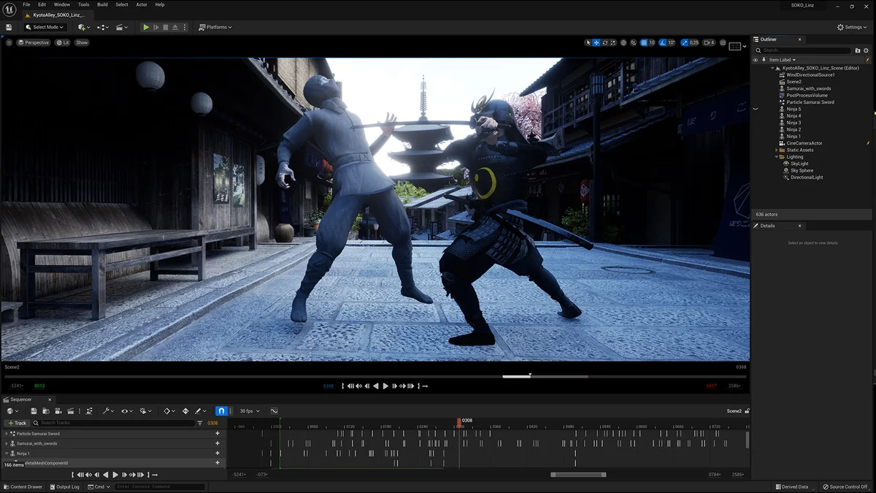Open the Outliner settings gear
The height and width of the screenshot is (493, 876).
tap(867, 50)
